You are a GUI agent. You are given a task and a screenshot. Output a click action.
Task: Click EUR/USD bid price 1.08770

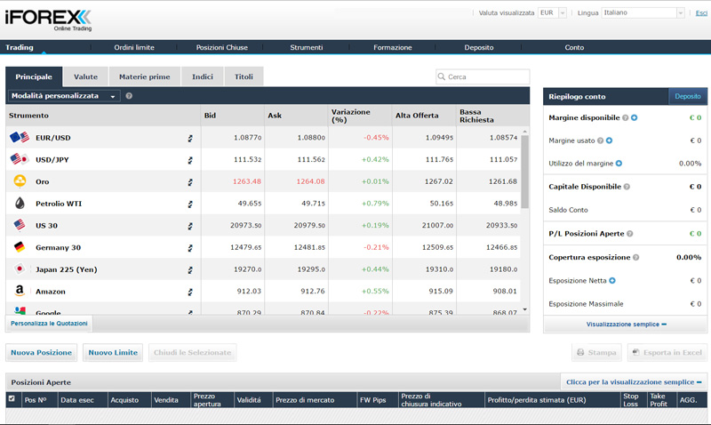[x=248, y=138]
